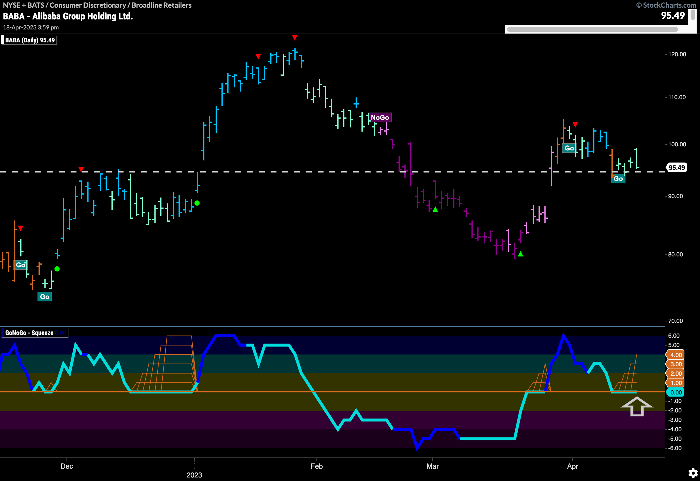Image resolution: width=700 pixels, height=481 pixels.
Task: Click the 95.49 current price tag on axis
Action: click(676, 167)
